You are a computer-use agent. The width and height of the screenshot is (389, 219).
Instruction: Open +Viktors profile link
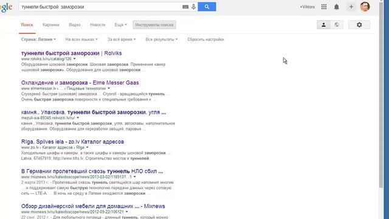tap(307, 7)
